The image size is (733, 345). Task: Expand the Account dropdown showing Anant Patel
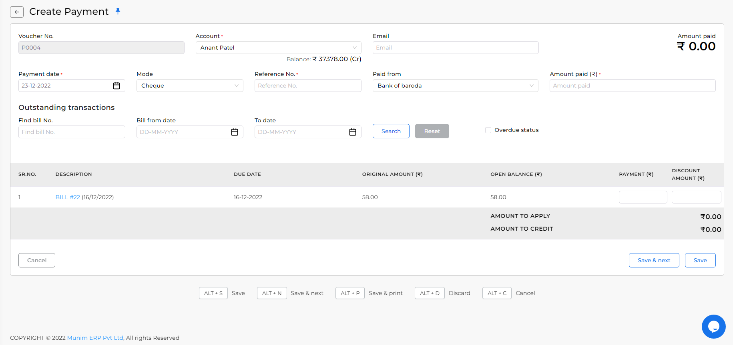(x=278, y=48)
